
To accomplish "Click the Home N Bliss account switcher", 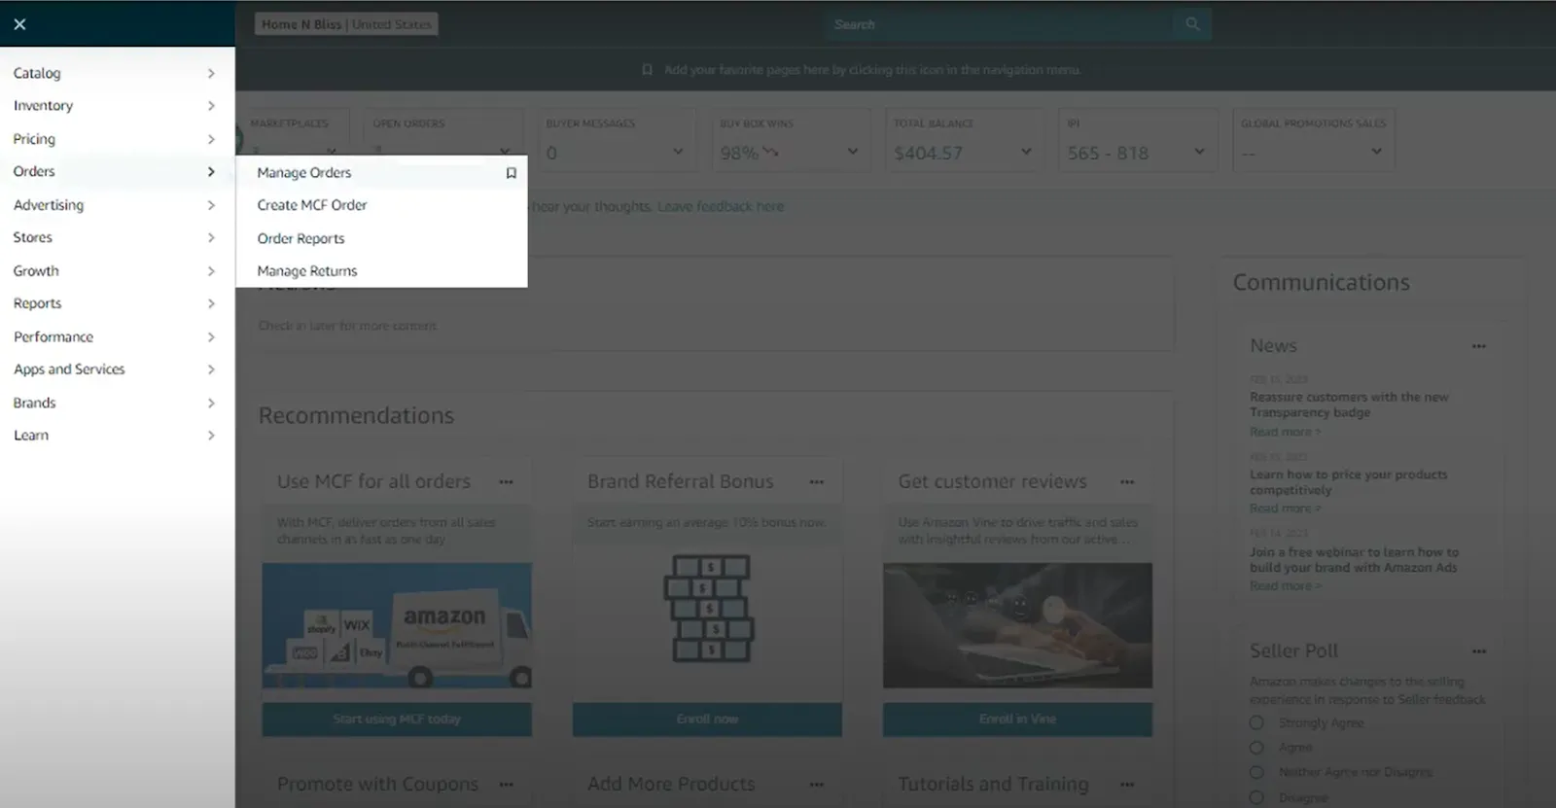I will 346,24.
